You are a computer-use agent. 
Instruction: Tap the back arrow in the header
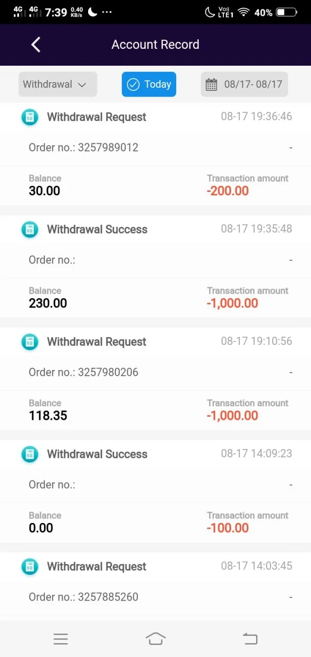coord(35,45)
